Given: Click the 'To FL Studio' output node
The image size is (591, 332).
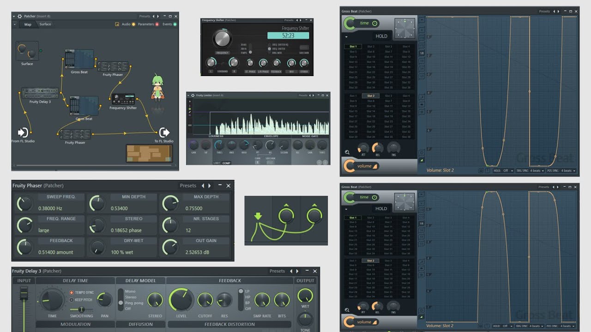Looking at the screenshot, I should (164, 133).
